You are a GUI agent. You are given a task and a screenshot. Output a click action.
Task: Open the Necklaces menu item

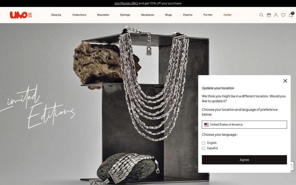pyautogui.click(x=147, y=15)
